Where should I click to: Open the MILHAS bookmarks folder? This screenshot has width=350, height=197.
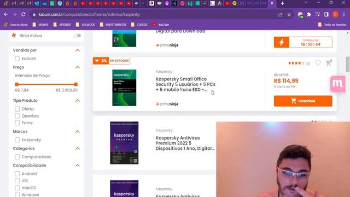pos(40,25)
